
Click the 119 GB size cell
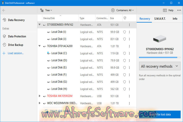coord(114,53)
